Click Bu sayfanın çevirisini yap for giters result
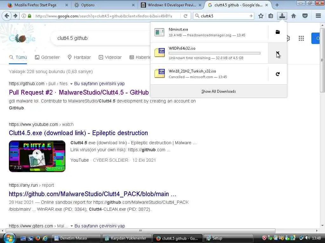Screen dimensions: 325x243 pos(100,226)
